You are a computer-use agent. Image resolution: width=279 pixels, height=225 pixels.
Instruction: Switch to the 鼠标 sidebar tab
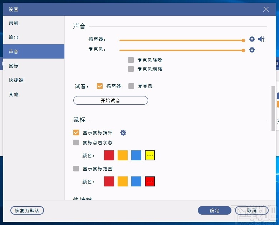34,66
